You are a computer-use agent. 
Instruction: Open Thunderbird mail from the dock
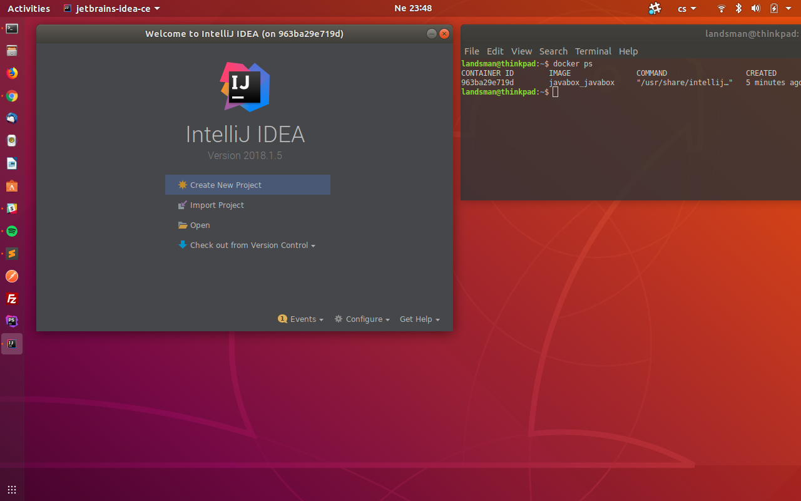tap(12, 118)
